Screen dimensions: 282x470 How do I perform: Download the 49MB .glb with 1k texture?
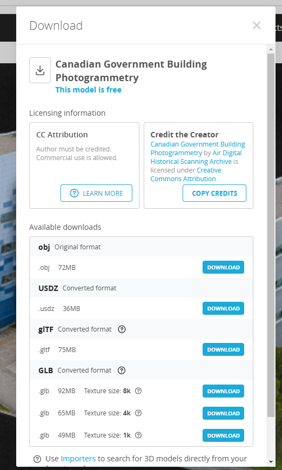223,435
